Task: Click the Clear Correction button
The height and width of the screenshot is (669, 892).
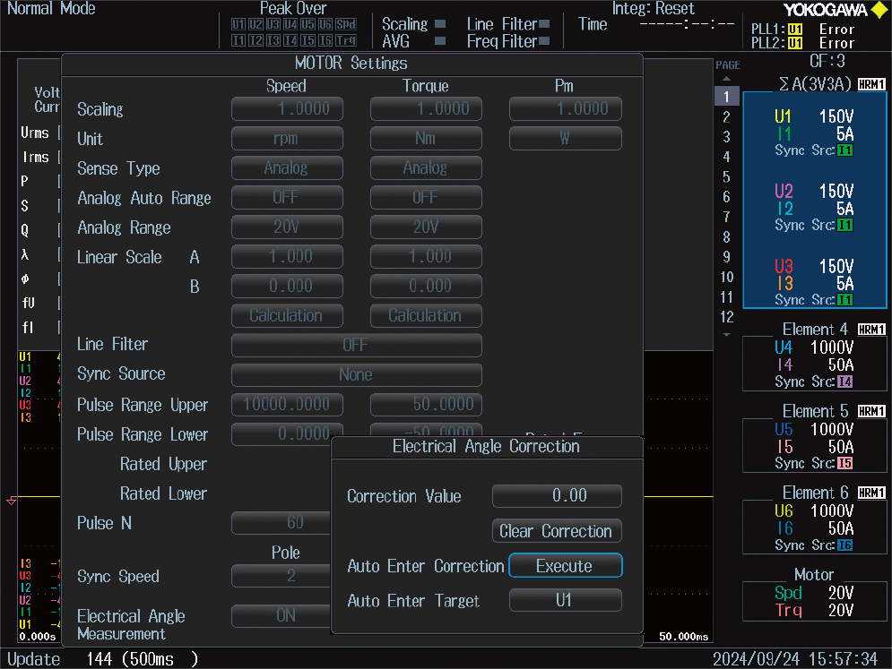Action: click(557, 531)
